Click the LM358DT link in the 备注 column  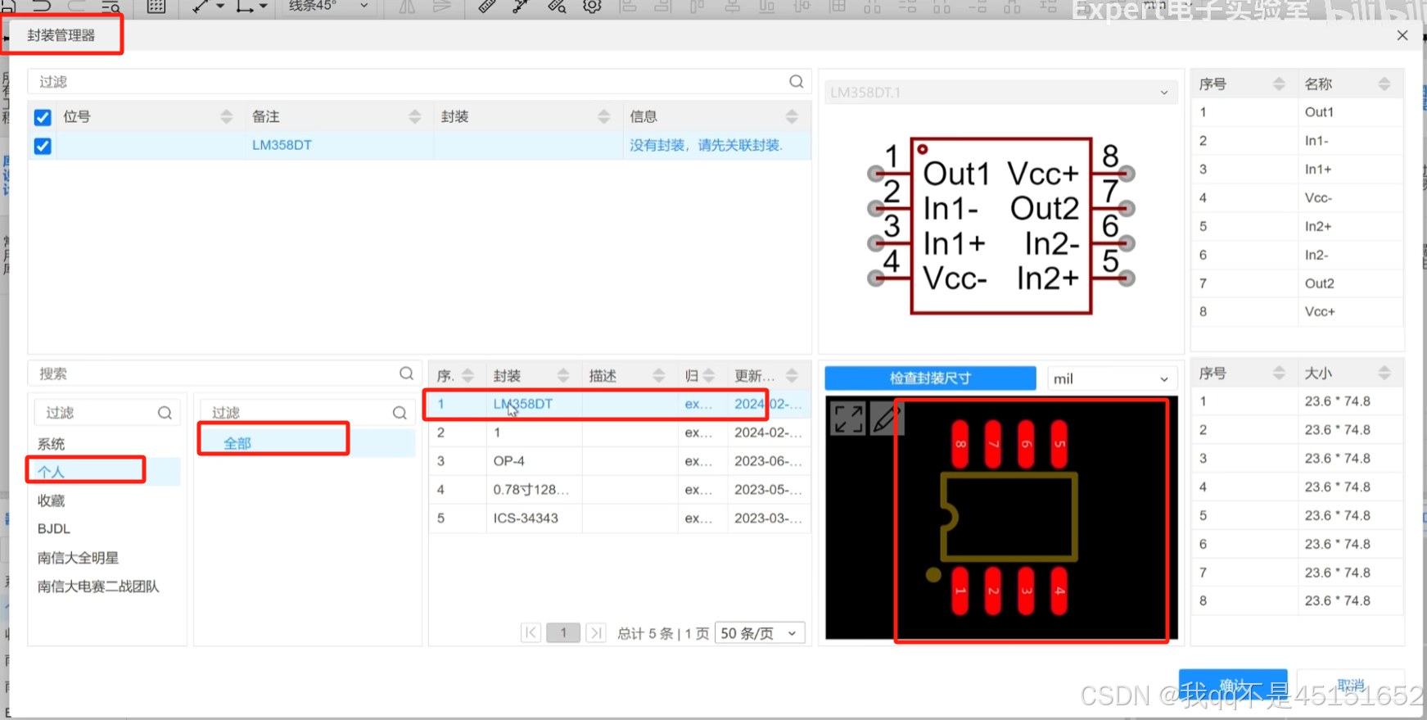click(x=282, y=145)
